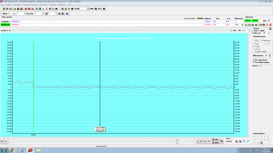
Task: Open the SCAN dropdown list
Action: (88, 9)
